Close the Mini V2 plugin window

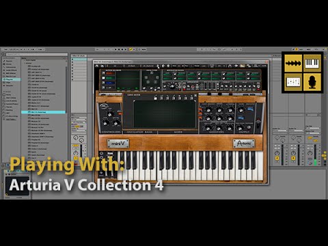pos(266,61)
